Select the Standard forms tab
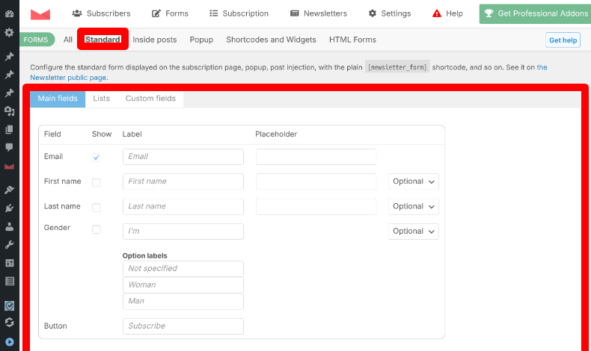Screen dimensions: 591x351 102,39
